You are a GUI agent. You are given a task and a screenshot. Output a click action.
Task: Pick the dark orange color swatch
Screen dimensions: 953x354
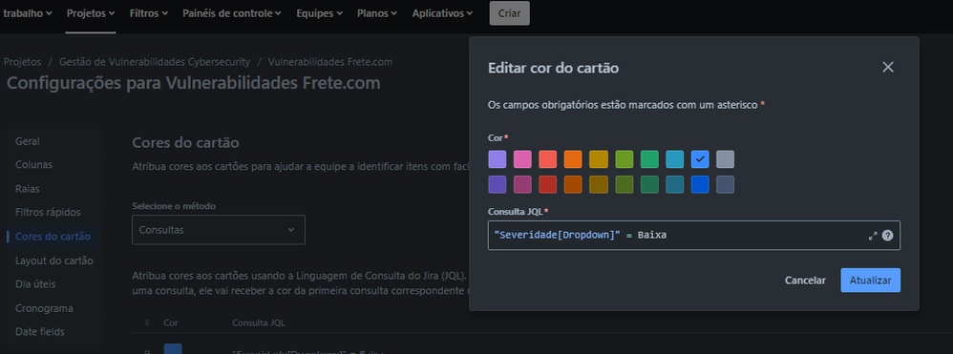pos(573,184)
